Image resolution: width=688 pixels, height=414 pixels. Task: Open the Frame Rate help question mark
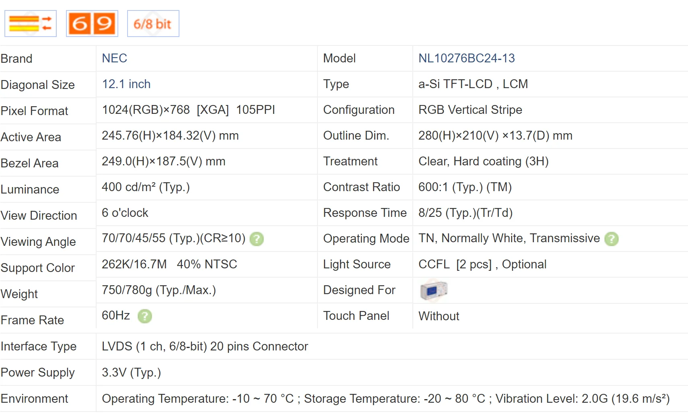(145, 316)
